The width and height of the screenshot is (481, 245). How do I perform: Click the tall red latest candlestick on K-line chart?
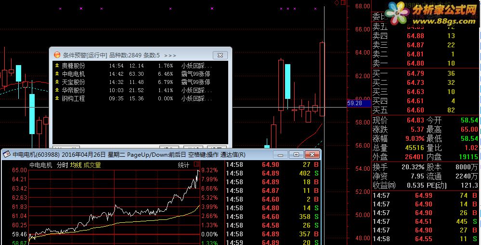pyautogui.click(x=322, y=79)
